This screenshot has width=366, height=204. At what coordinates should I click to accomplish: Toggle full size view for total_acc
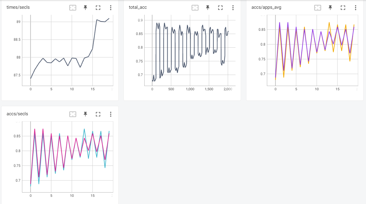point(220,8)
